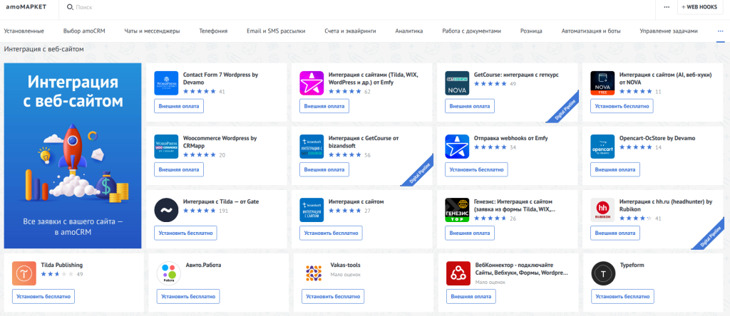
Task: Click Внешняя оплата under Contact Form 7
Action: click(x=179, y=106)
